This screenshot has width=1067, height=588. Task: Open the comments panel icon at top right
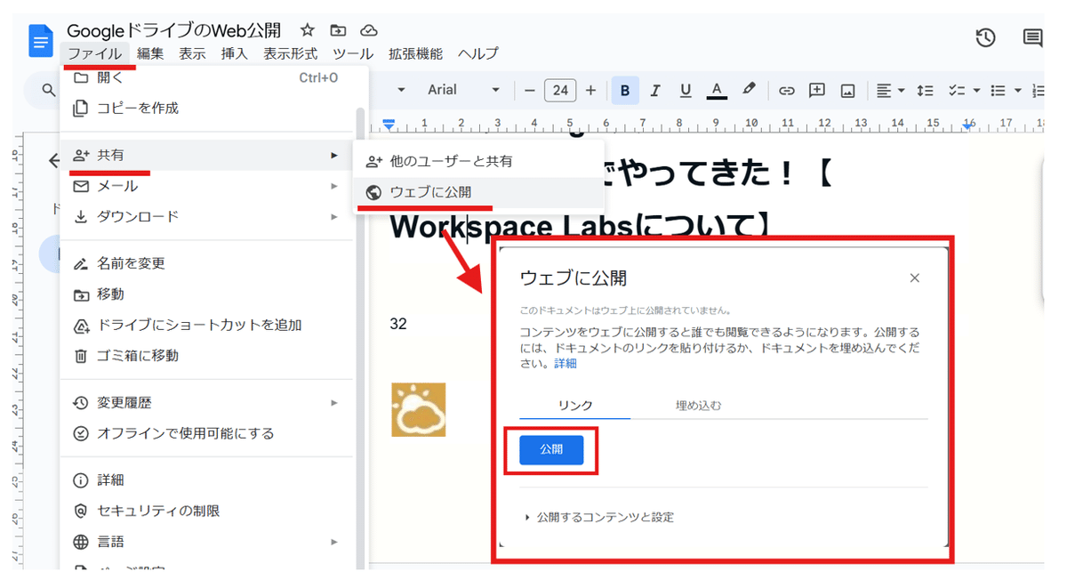pyautogui.click(x=1032, y=37)
